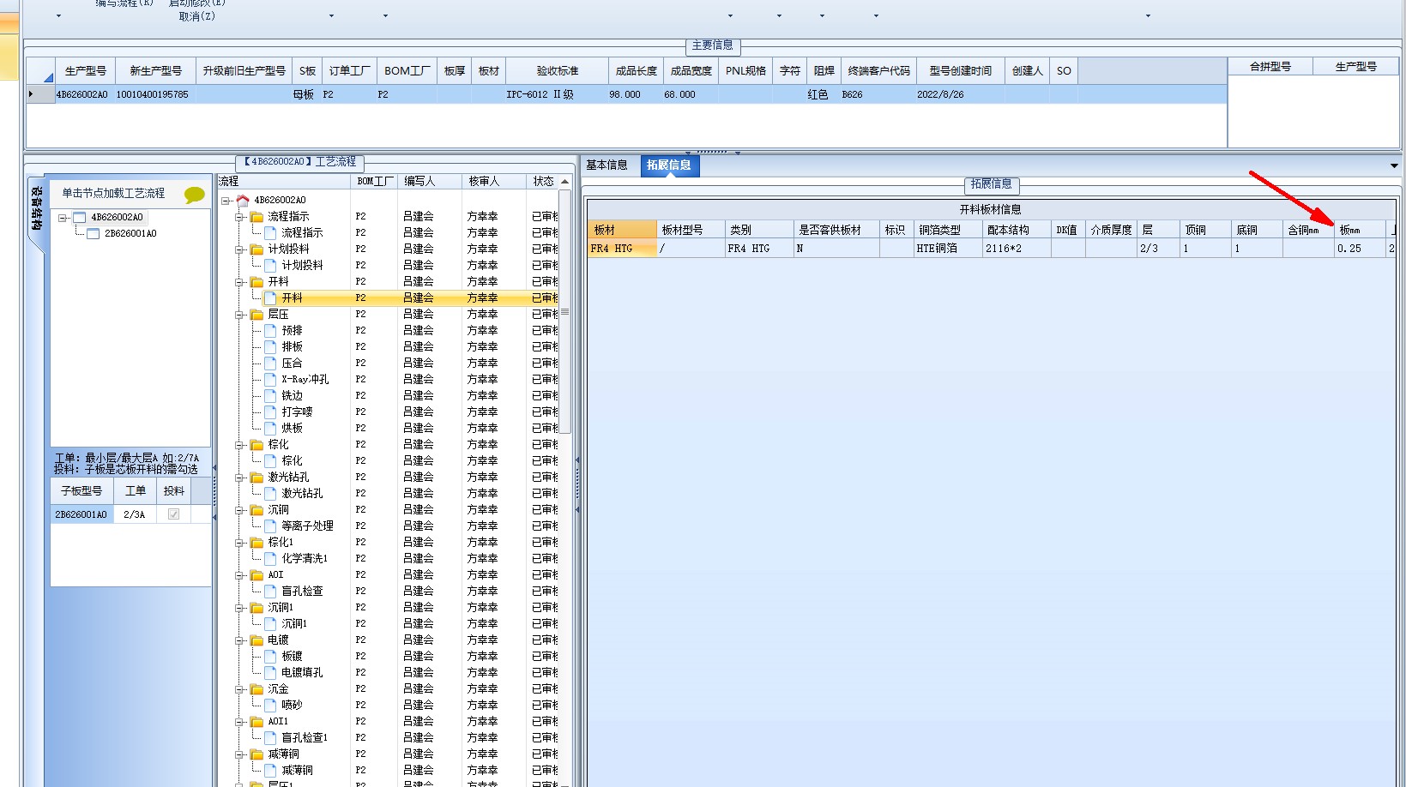Switch to the 基本信息 tab
The height and width of the screenshot is (787, 1406).
[606, 165]
